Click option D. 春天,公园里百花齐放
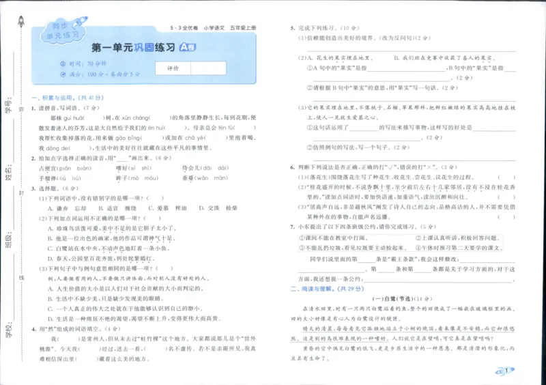 101,259
